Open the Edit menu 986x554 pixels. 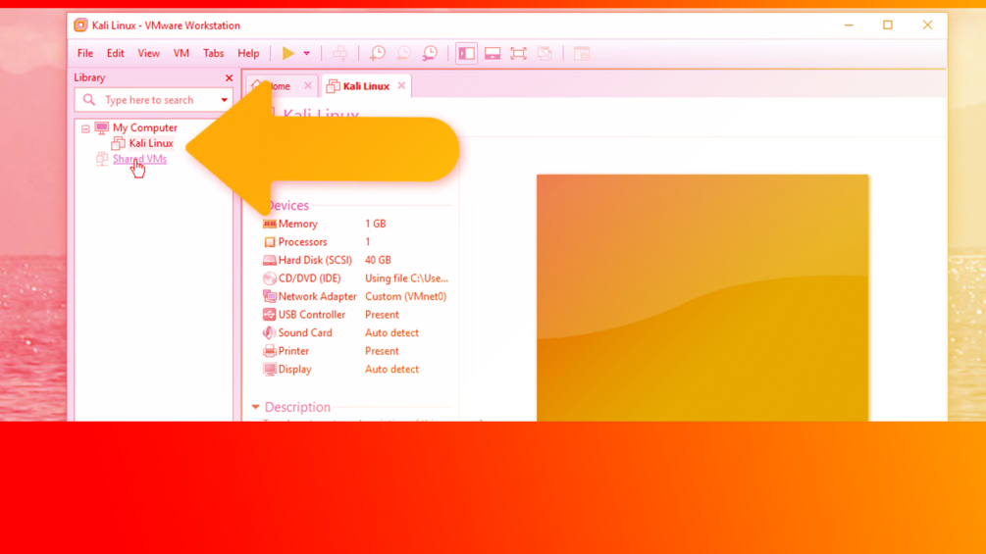pyautogui.click(x=115, y=53)
